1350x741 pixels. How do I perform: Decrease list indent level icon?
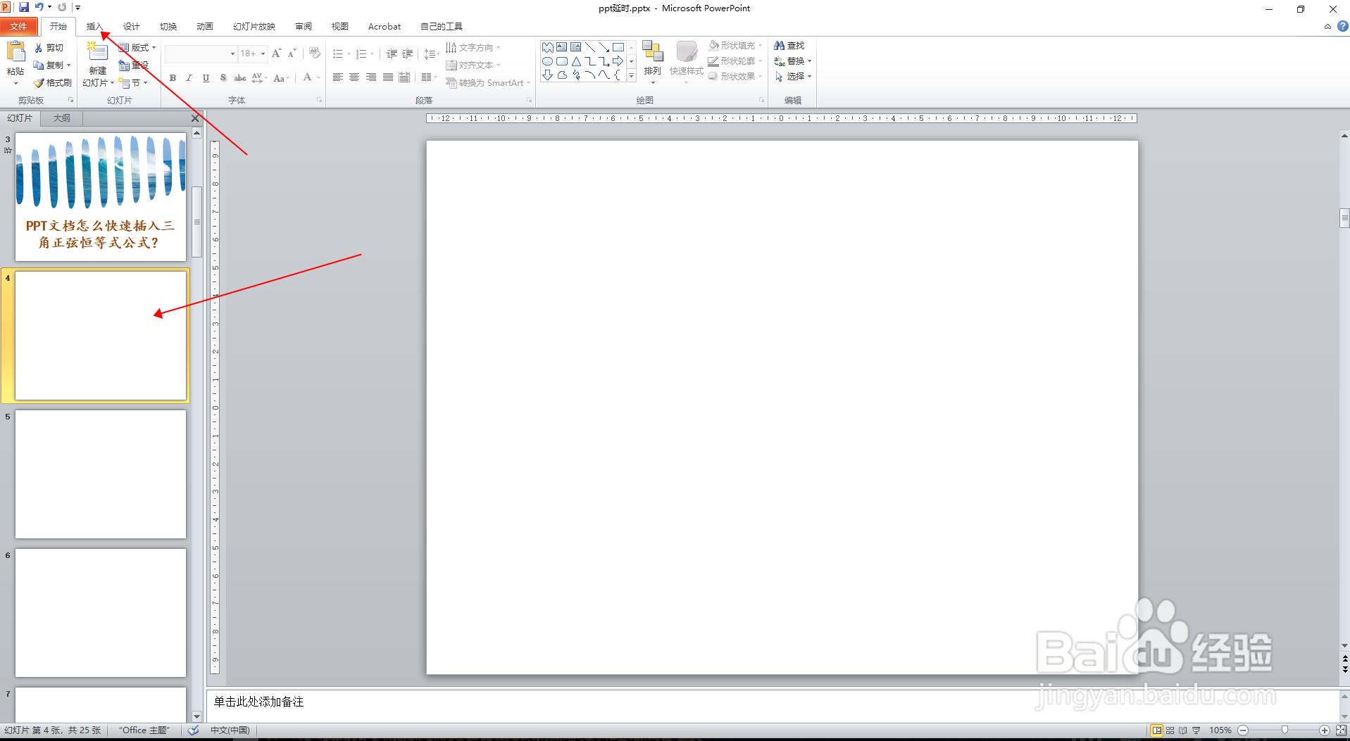click(392, 54)
